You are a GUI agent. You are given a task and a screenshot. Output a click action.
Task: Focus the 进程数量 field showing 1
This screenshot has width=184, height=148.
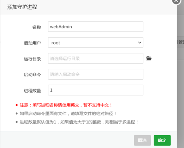pos(96,90)
